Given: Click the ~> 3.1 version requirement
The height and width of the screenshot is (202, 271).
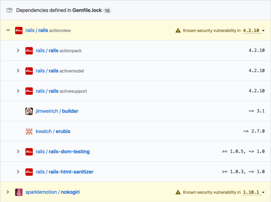Looking at the screenshot, I should (256, 111).
